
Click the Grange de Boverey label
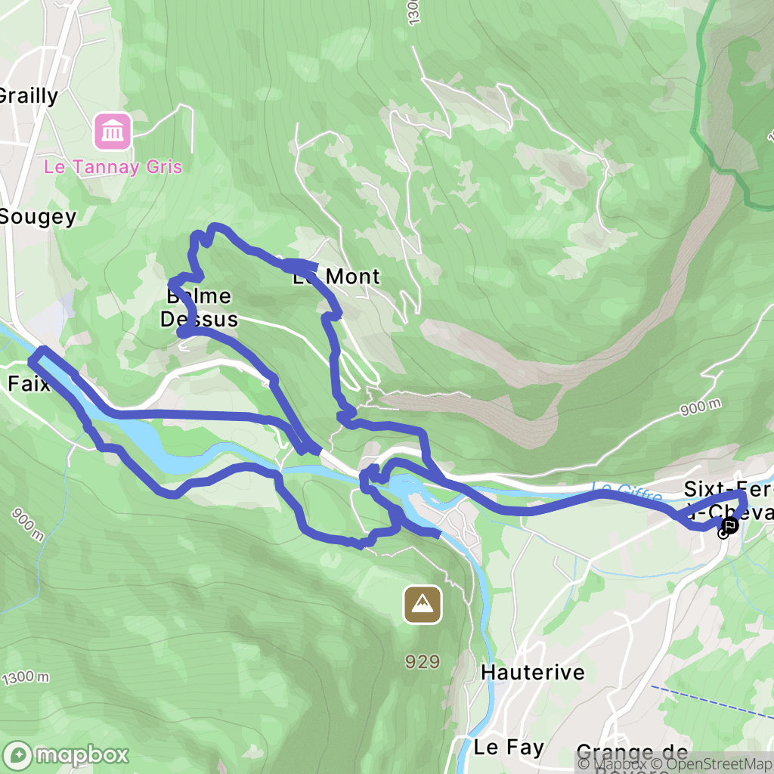pos(633,758)
